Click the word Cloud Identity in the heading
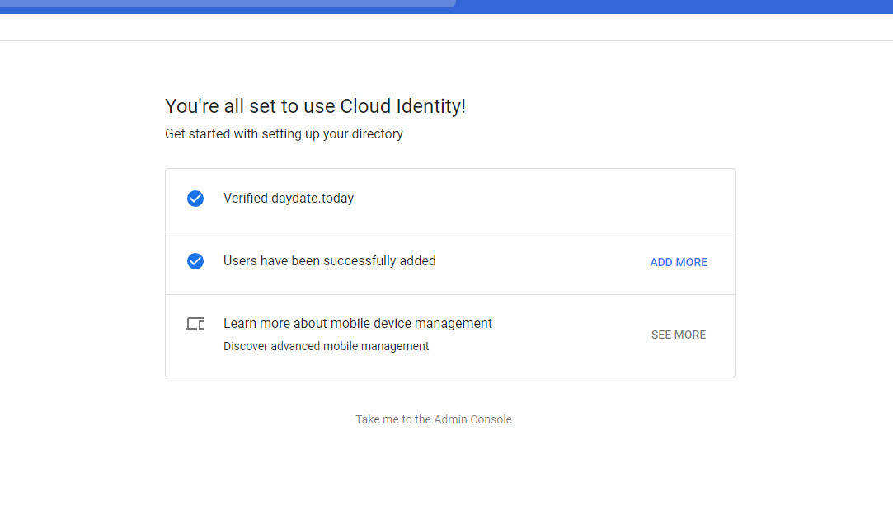This screenshot has width=893, height=524. [402, 106]
